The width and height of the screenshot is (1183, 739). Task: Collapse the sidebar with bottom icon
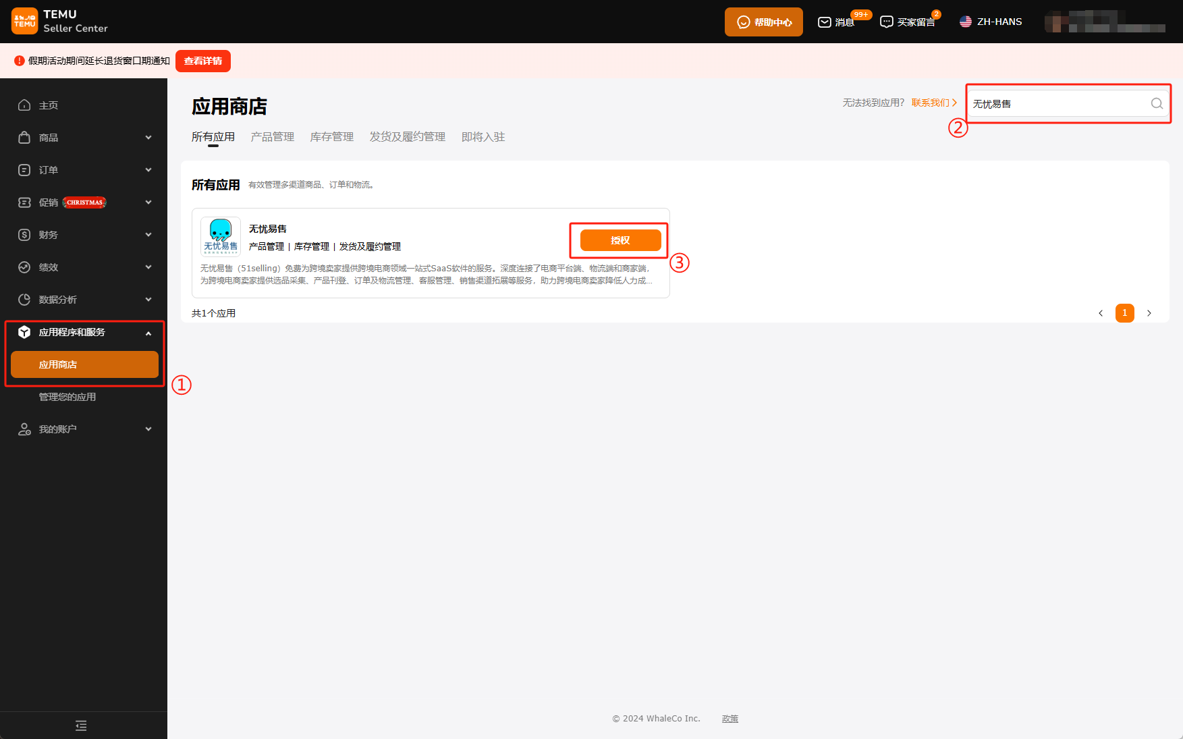coord(81,726)
